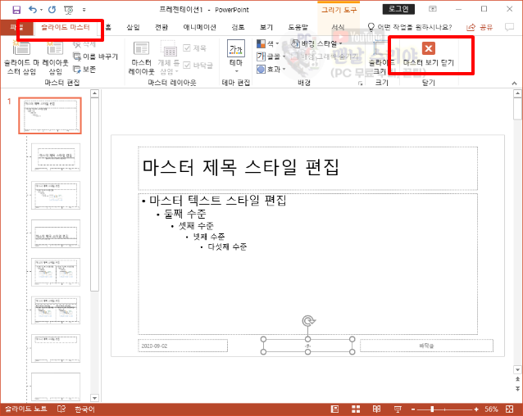The height and width of the screenshot is (416, 523).
Task: Open the Undo history dropdown arrow
Action: pos(41,10)
